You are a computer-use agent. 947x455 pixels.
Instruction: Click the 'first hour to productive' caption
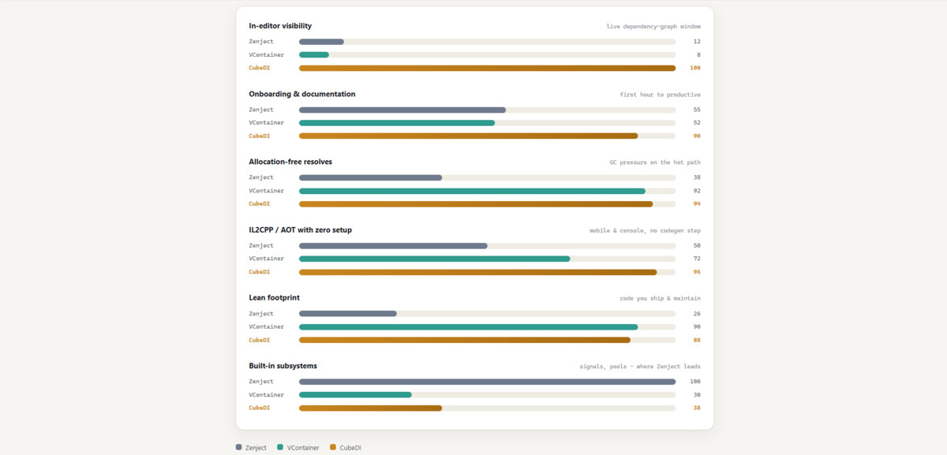pyautogui.click(x=660, y=95)
